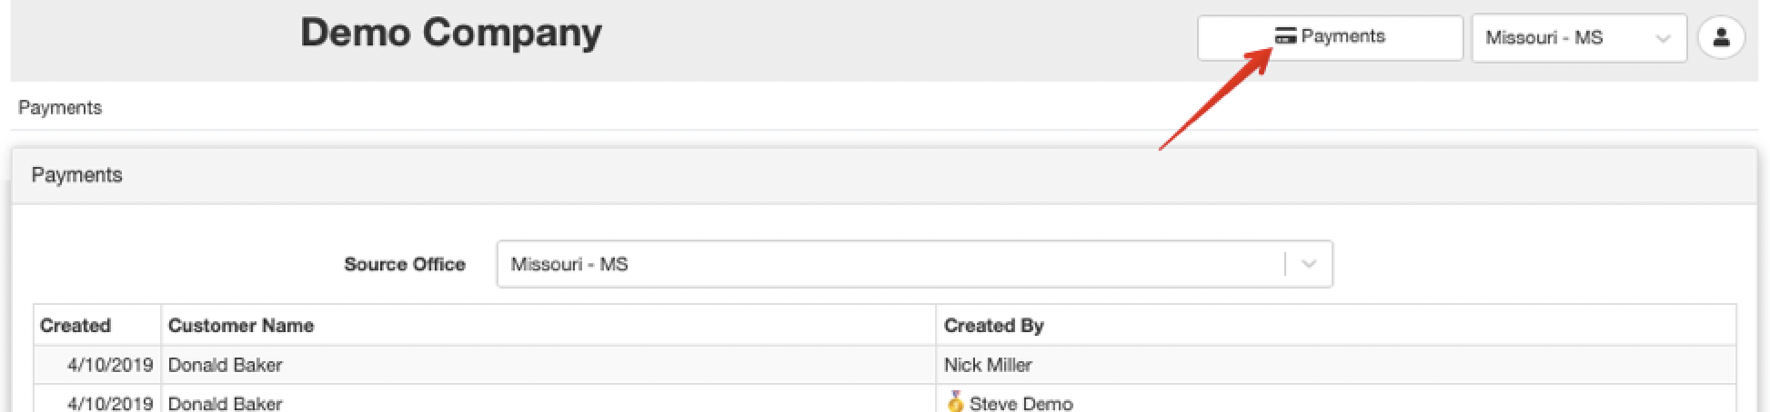
Task: Click the Source Office label
Action: 405,264
